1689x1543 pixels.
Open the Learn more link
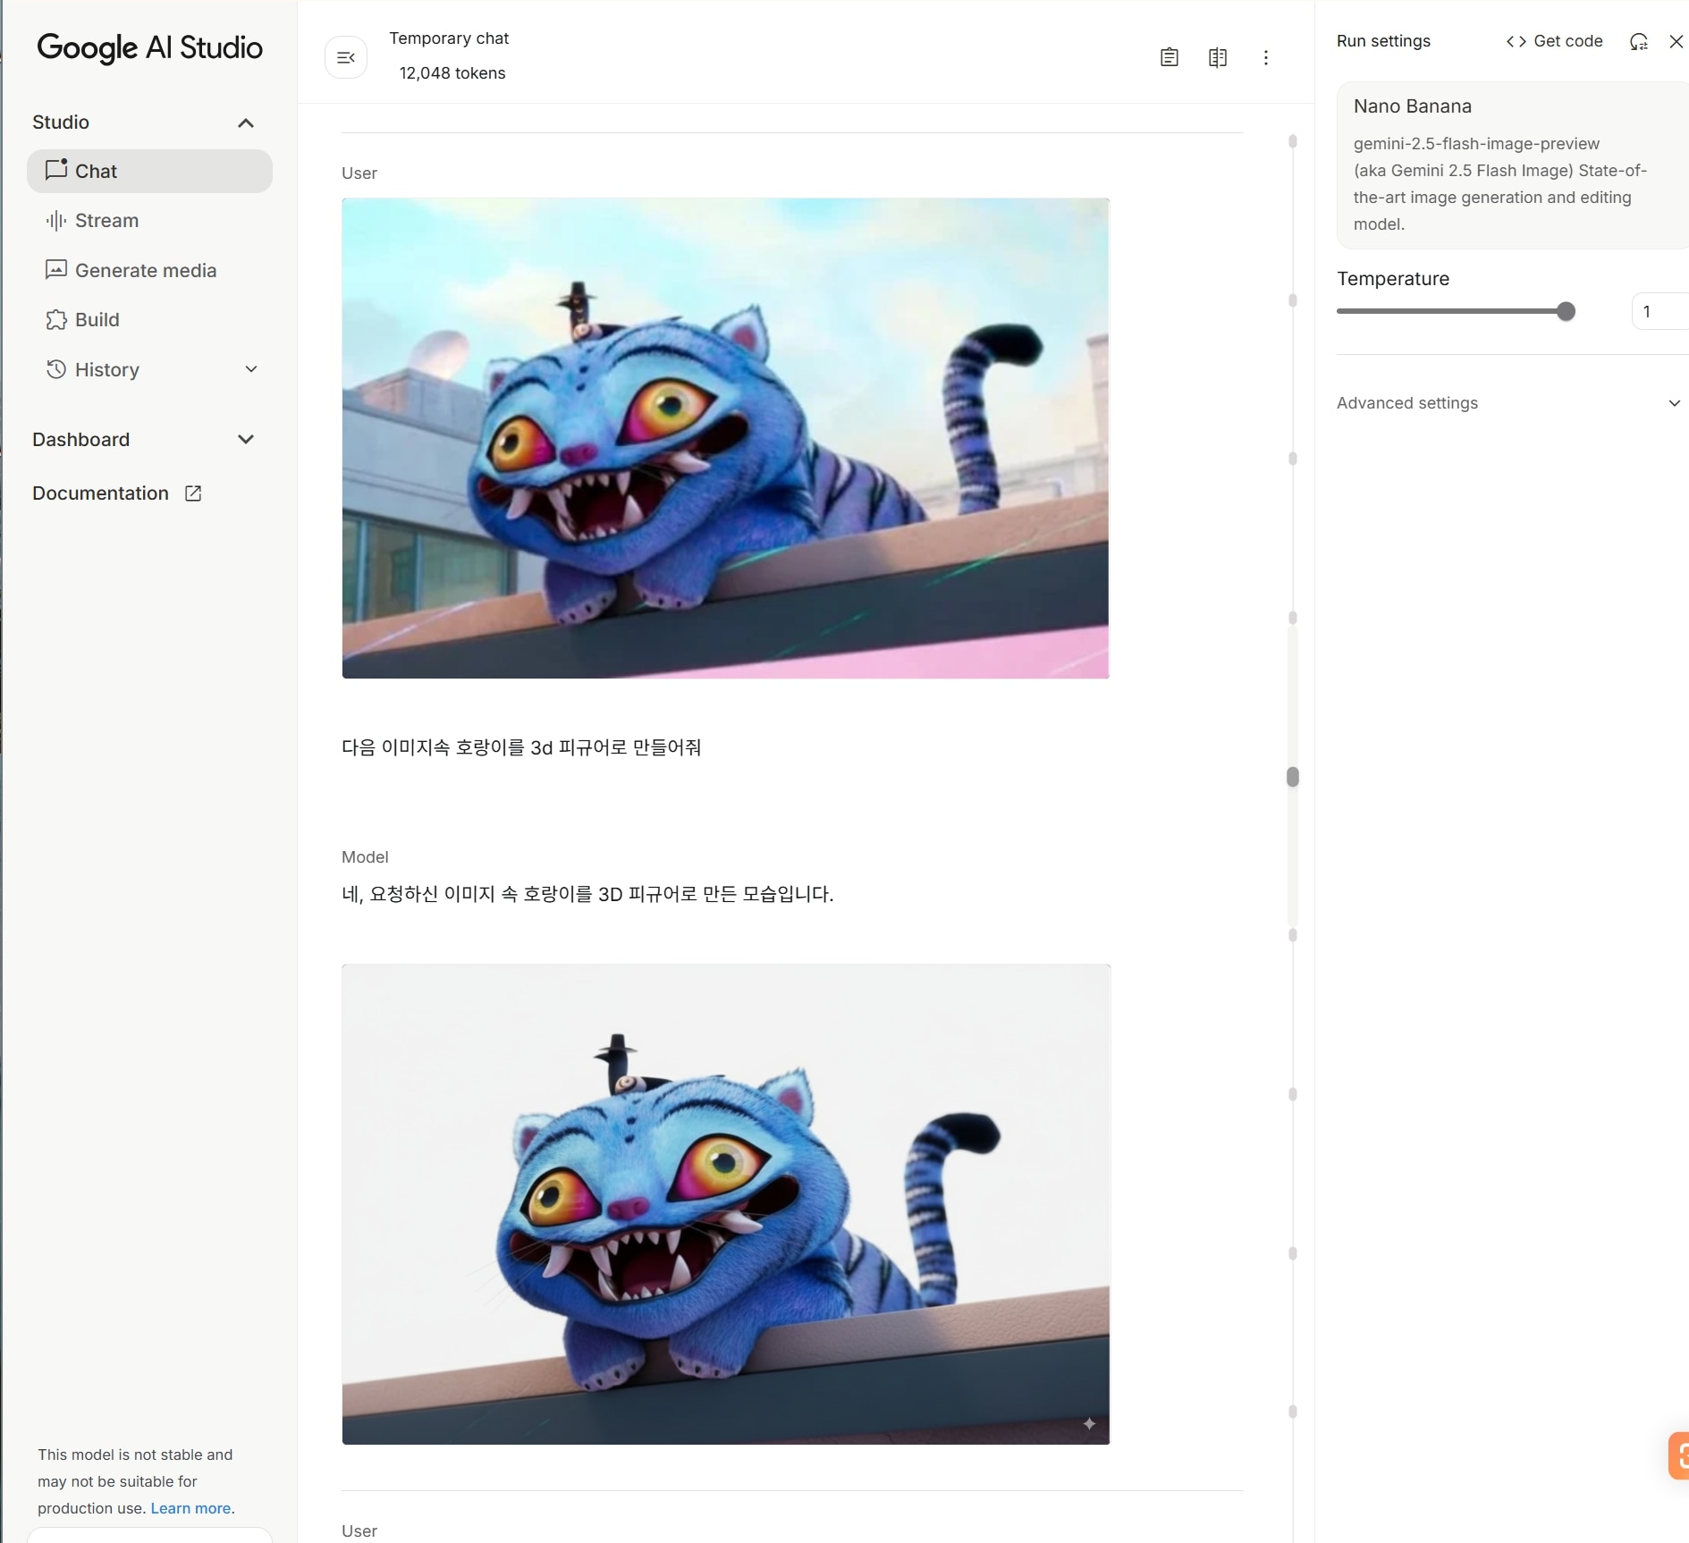click(190, 1508)
